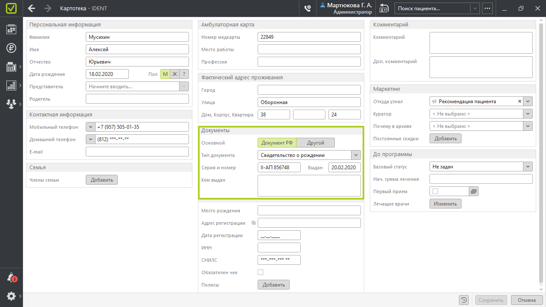This screenshot has width=546, height=307.
Task: Click the phone calls icon in header
Action: point(307,9)
